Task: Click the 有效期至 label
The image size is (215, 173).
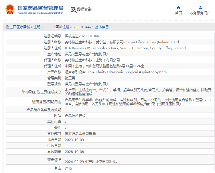Action: (x=54, y=152)
